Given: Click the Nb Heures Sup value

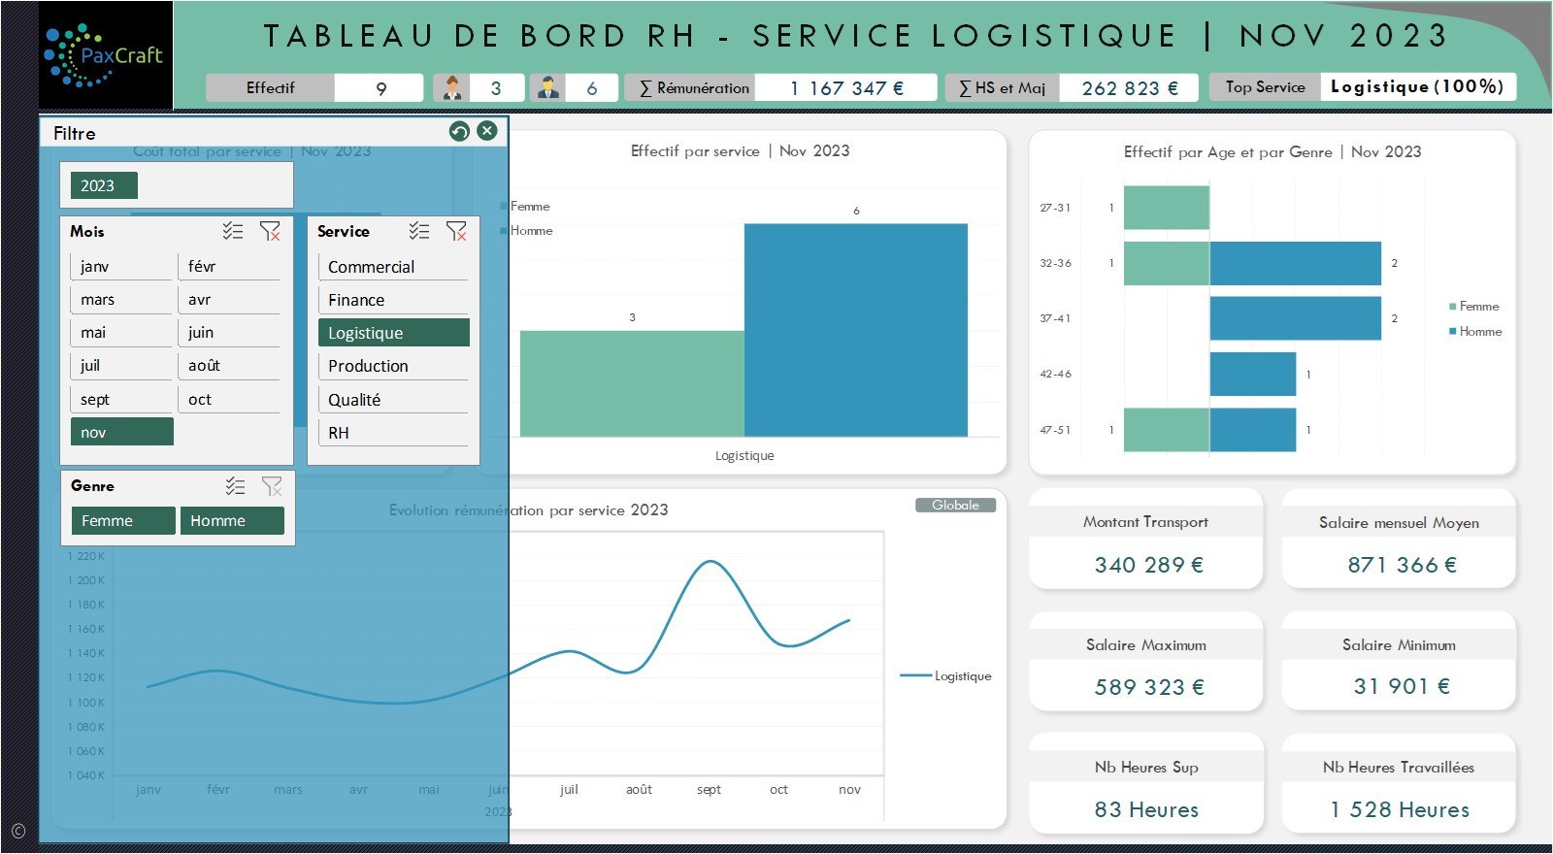Looking at the screenshot, I should (1146, 809).
